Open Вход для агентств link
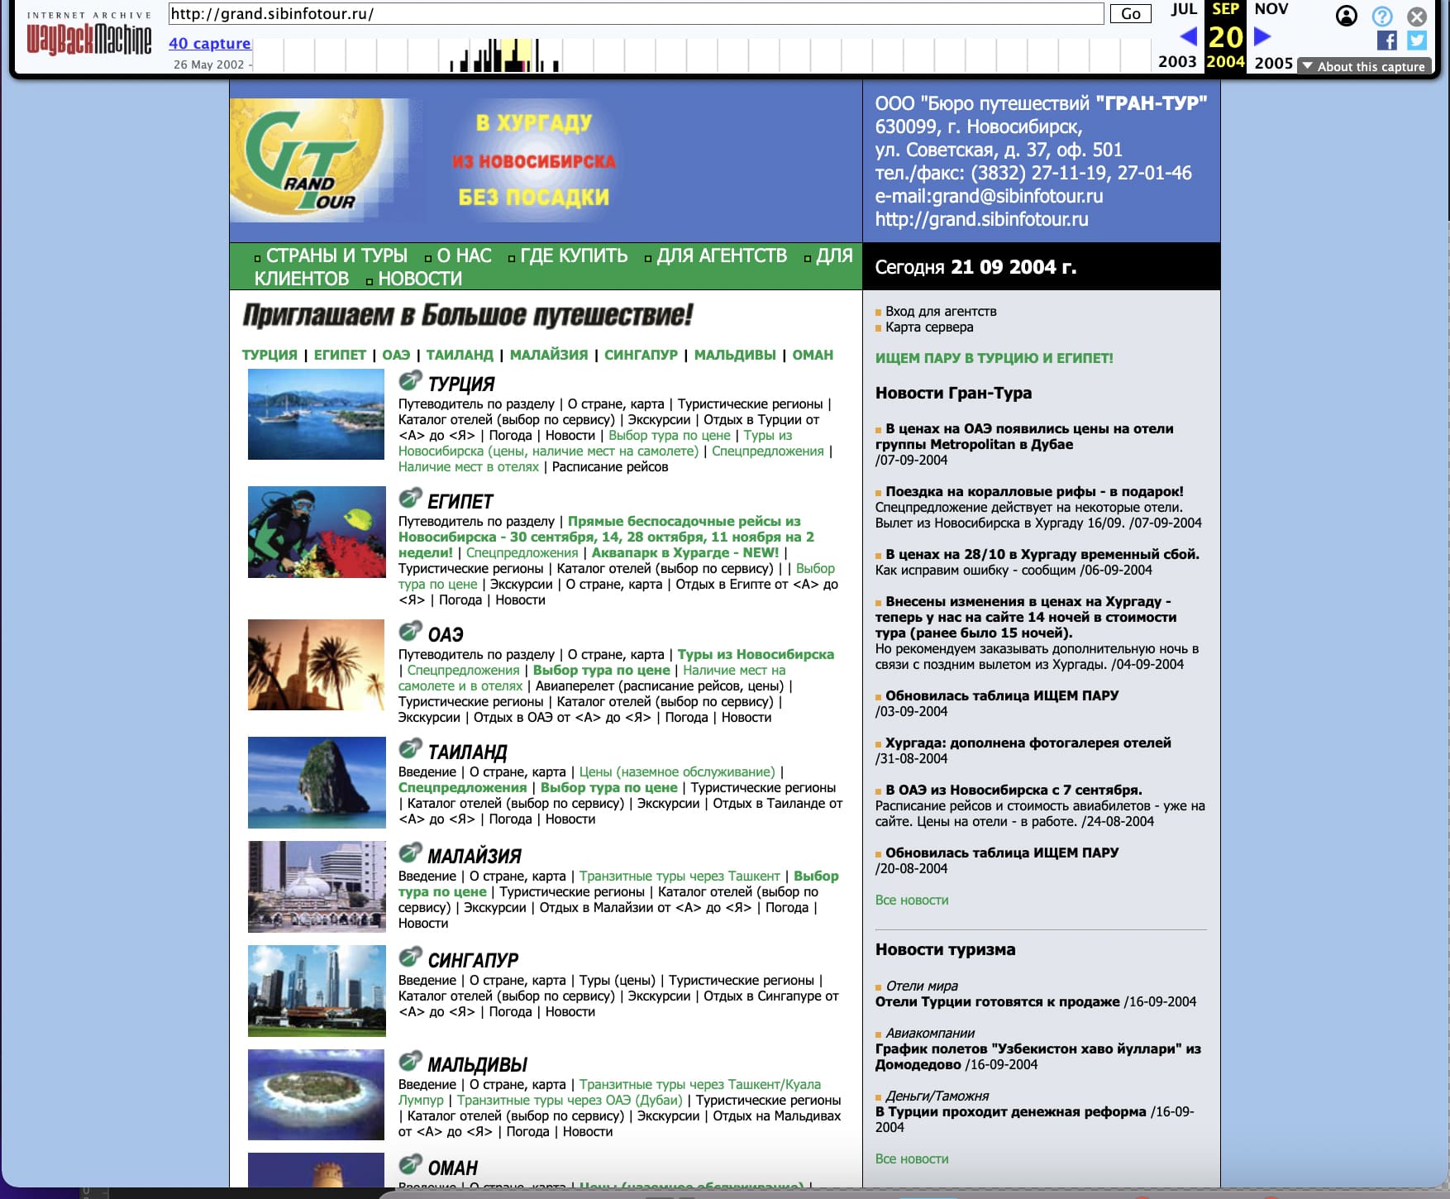 [941, 311]
